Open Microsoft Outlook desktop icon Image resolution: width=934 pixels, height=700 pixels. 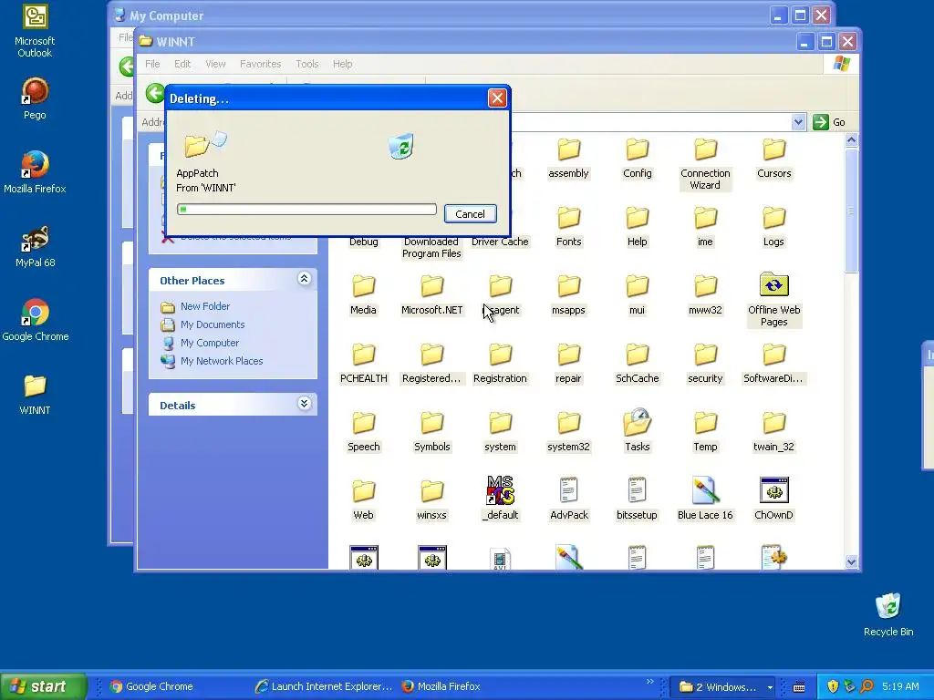(35, 31)
